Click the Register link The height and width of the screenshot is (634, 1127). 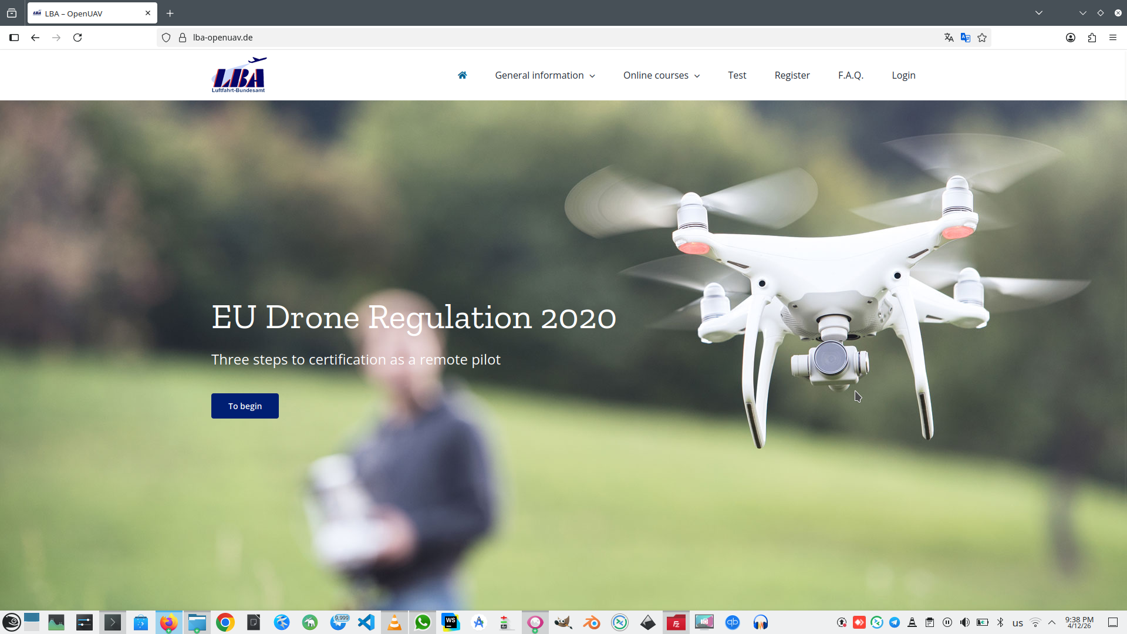tap(792, 75)
